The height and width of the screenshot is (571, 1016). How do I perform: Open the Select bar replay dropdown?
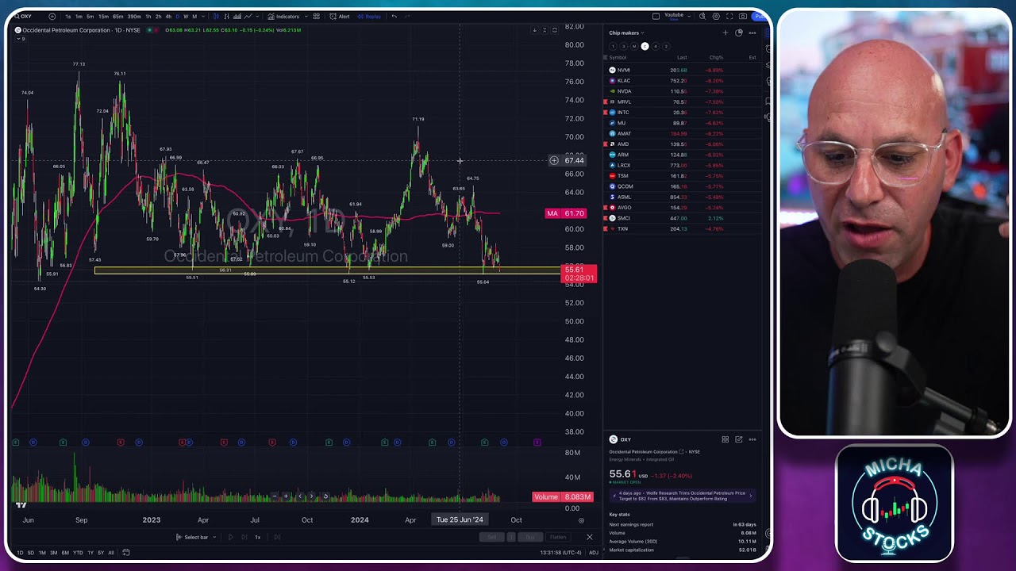(196, 537)
